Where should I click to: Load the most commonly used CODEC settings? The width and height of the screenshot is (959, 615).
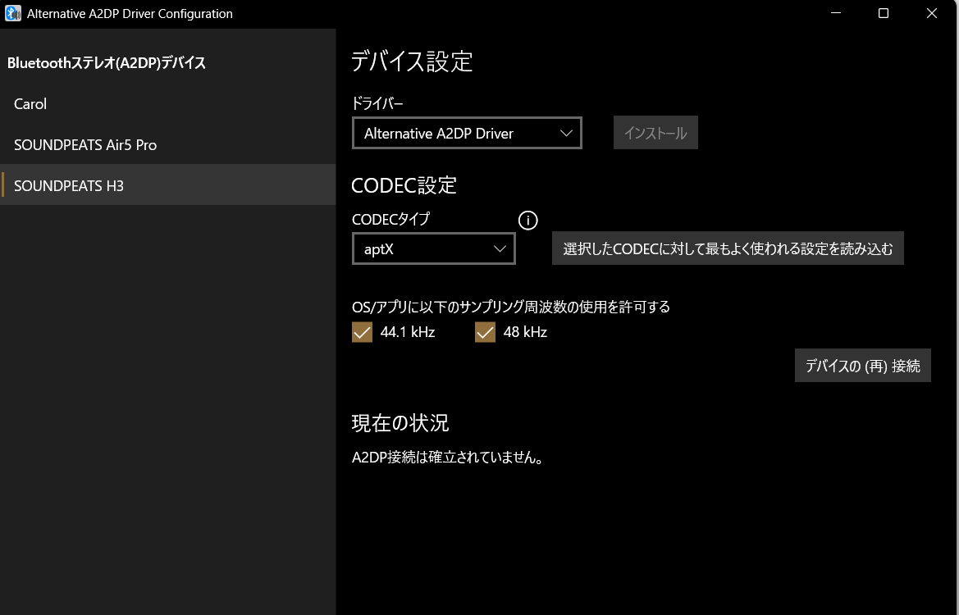(x=728, y=248)
